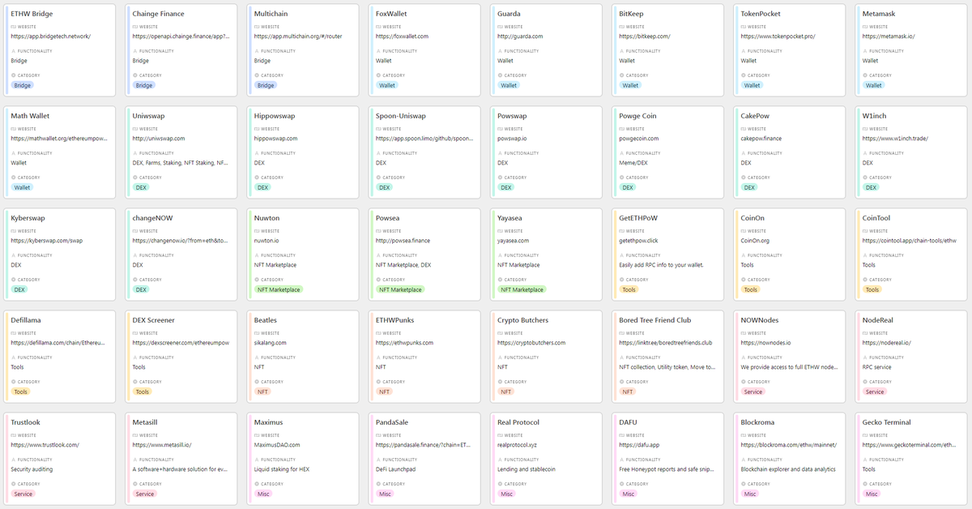Click the Misc tag on Gecko Terminal card
The width and height of the screenshot is (972, 509).
(872, 494)
